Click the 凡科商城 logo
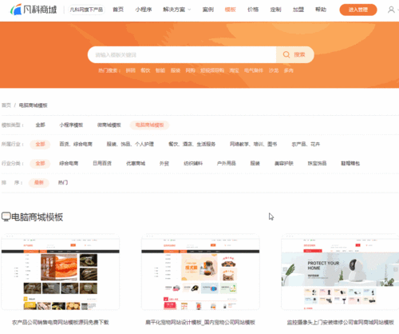Viewport: 399px width, 334px height. point(34,10)
